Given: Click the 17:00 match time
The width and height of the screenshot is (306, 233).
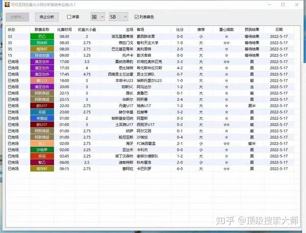Looking at the screenshot, I should pyautogui.click(x=64, y=62).
